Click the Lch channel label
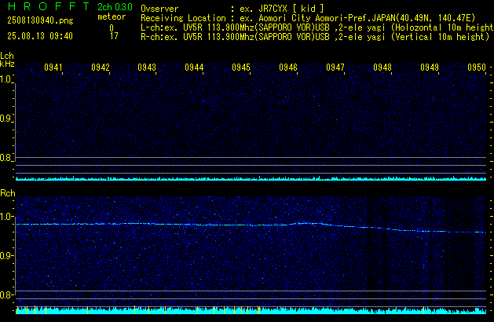The image size is (494, 322). click(x=7, y=56)
